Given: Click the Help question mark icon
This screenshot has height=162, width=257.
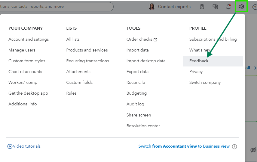Looking at the screenshot, I should 255,7.
